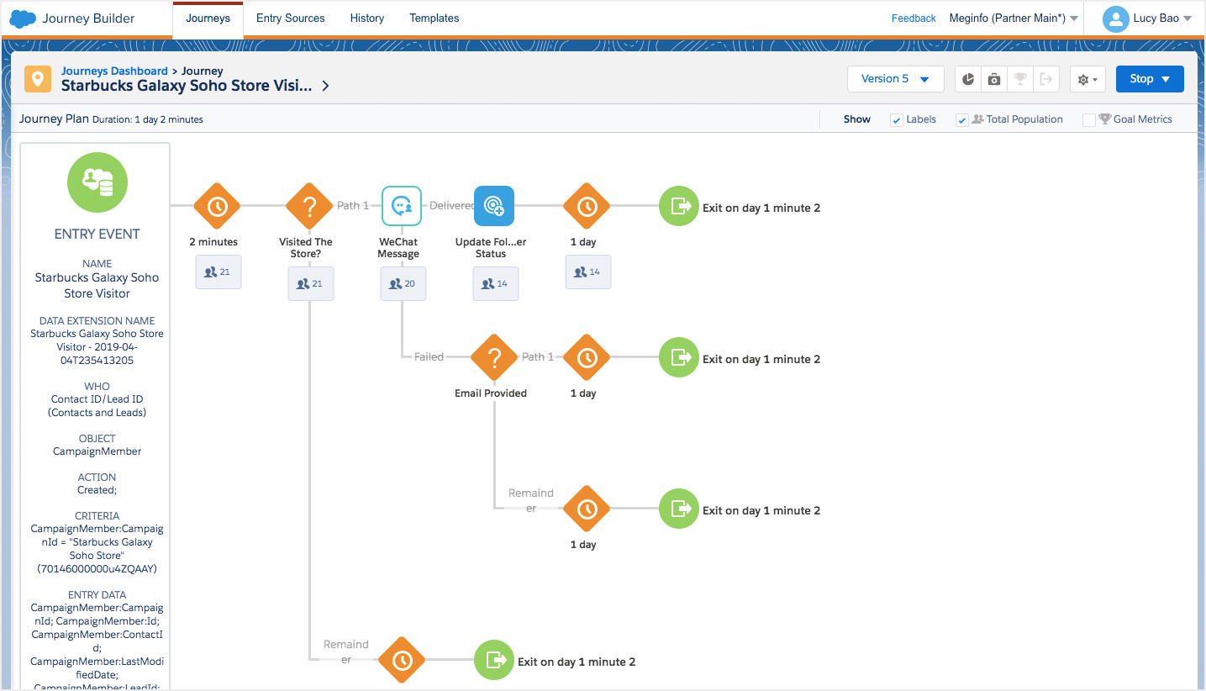This screenshot has height=691, width=1206.
Task: Click the Journeys Dashboard breadcrumb link
Action: click(x=114, y=71)
